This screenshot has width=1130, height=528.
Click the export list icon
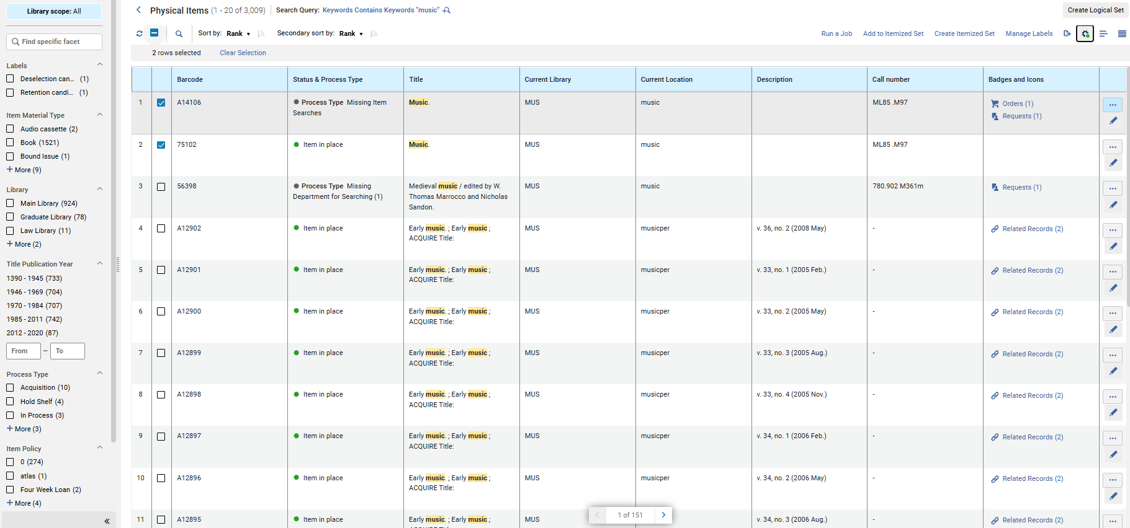click(x=1067, y=33)
